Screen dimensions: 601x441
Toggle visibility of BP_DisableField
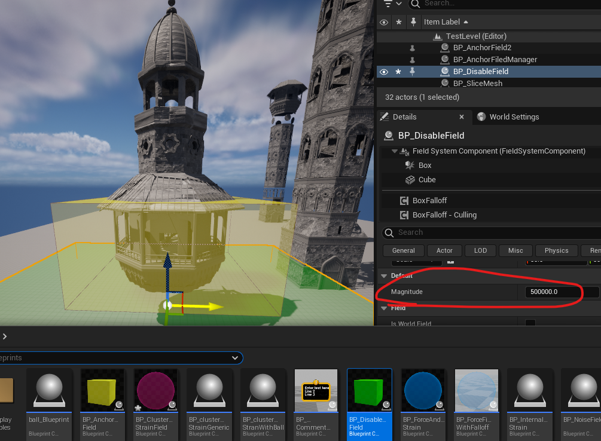pyautogui.click(x=384, y=72)
